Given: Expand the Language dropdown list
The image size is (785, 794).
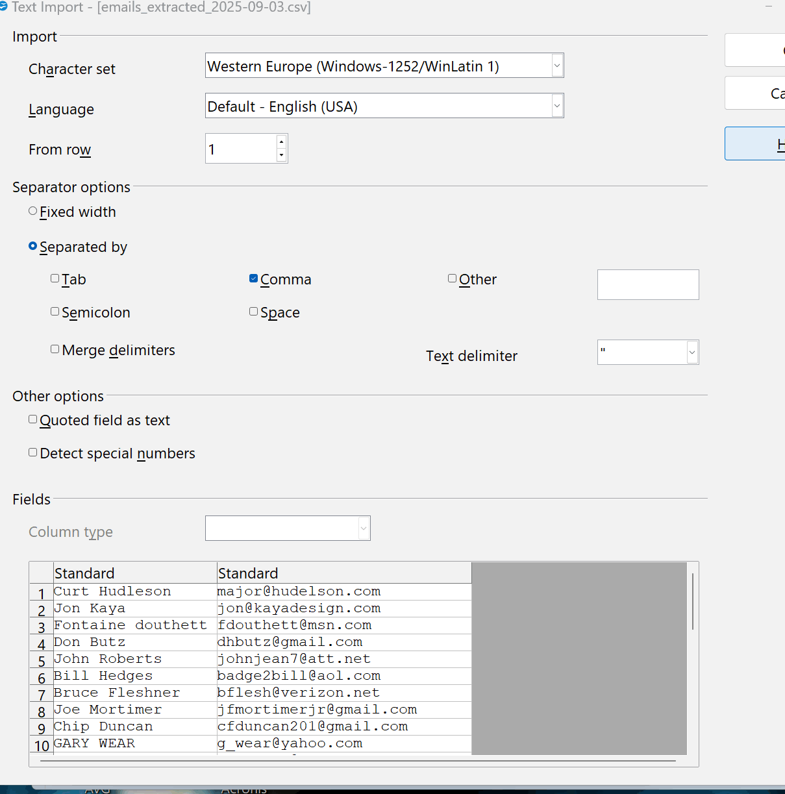Looking at the screenshot, I should 556,106.
